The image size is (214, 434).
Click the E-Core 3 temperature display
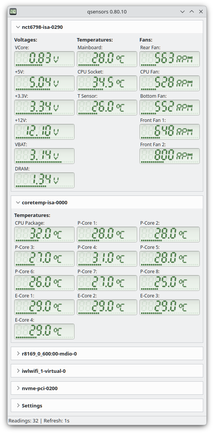pyautogui.click(x=169, y=307)
